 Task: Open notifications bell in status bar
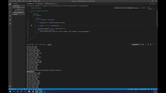pyautogui.click(x=156, y=89)
